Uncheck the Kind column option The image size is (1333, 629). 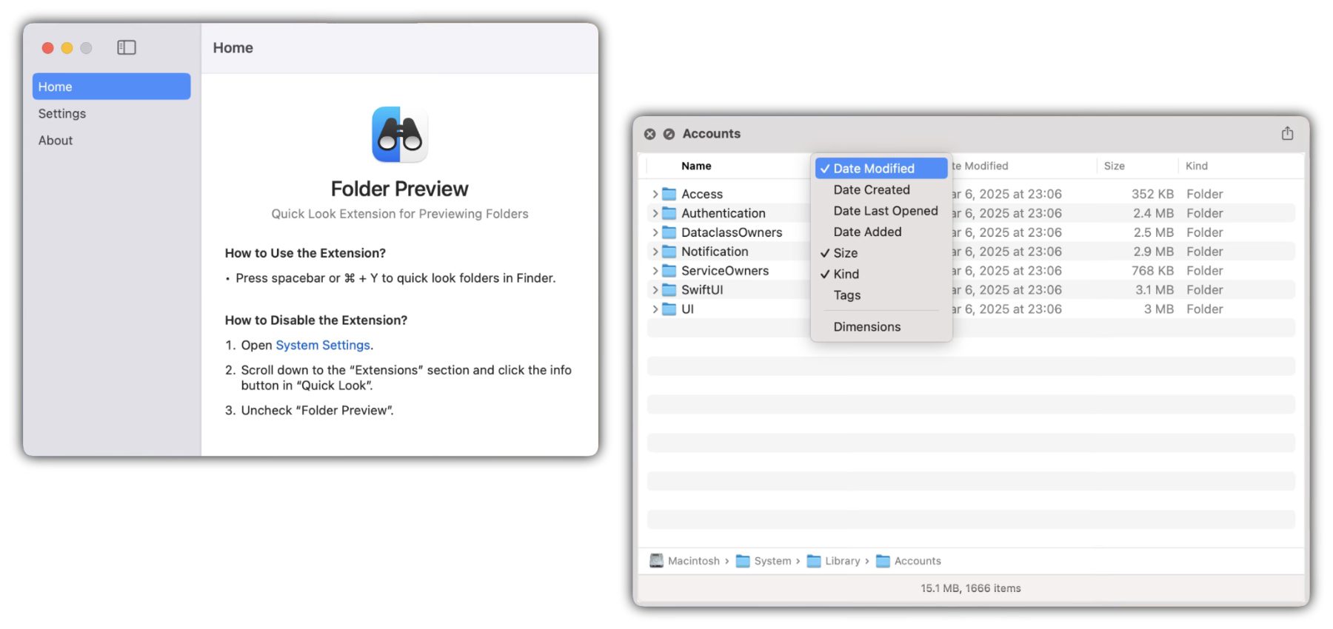tap(846, 274)
